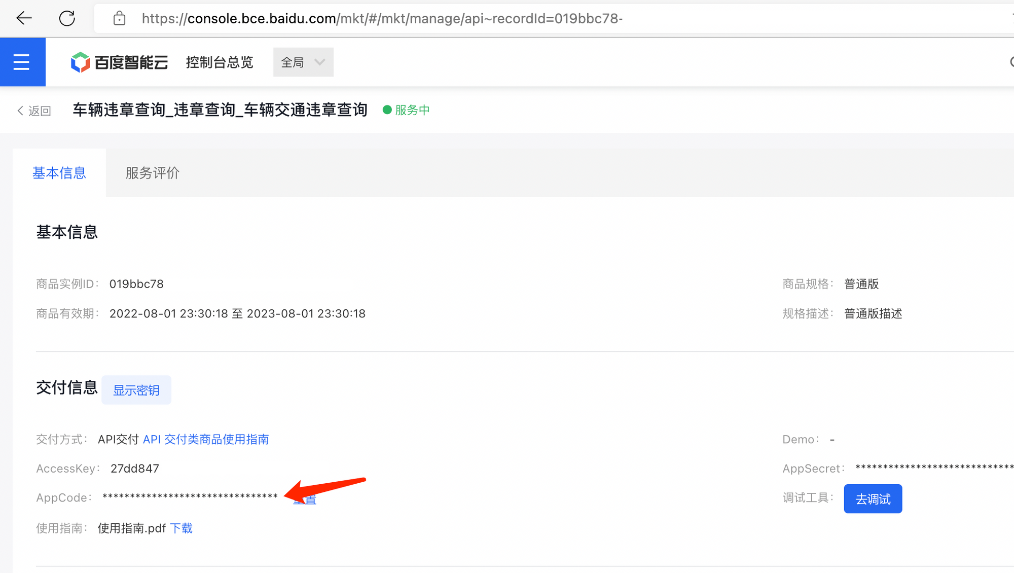
Task: Toggle 显示密钥 to reveal keys
Action: 136,390
